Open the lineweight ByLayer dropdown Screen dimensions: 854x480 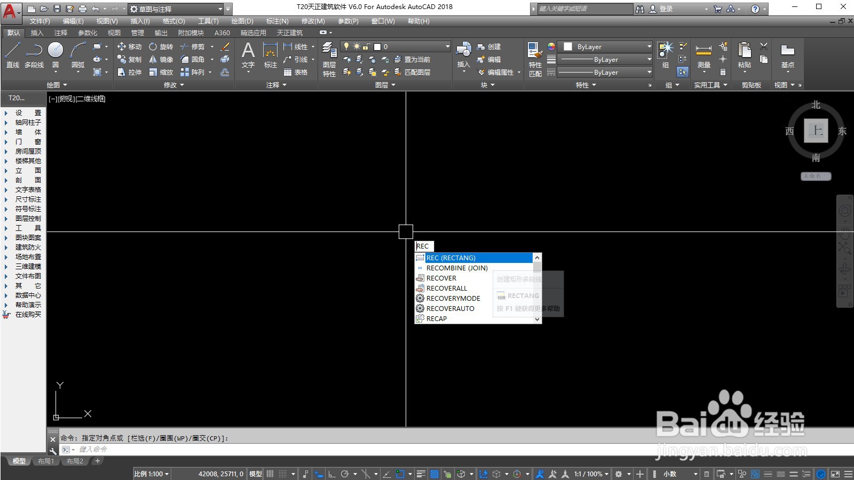605,60
